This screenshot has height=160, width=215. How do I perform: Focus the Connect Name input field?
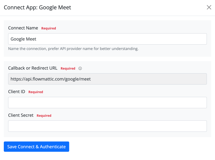[x=122, y=39]
